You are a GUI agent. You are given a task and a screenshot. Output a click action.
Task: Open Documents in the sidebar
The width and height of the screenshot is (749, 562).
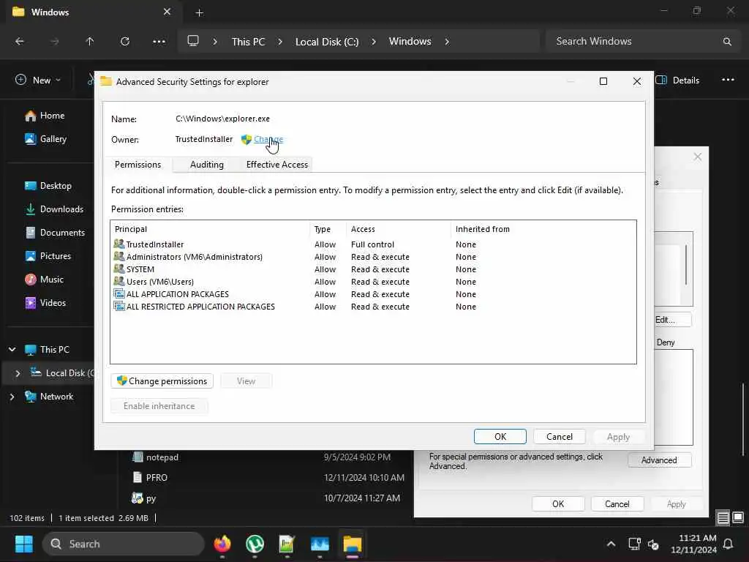[x=55, y=233]
